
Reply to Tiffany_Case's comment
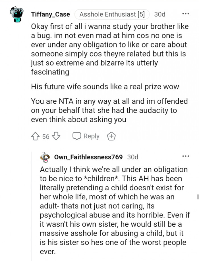point(86,137)
